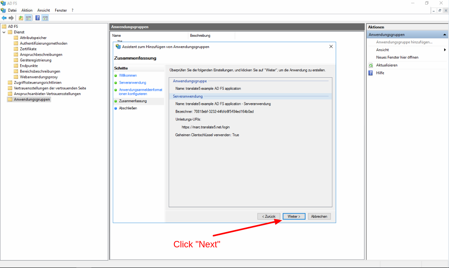Screen dimensions: 449x268
Task: Close the wizard dialog with X
Action: [331, 47]
